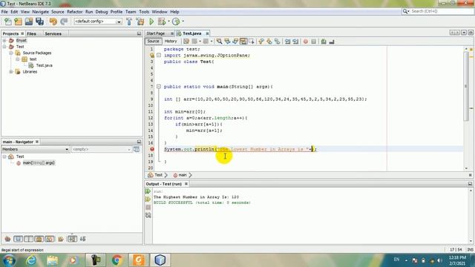
Task: Click the Output panel settings icon
Action: click(x=148, y=215)
